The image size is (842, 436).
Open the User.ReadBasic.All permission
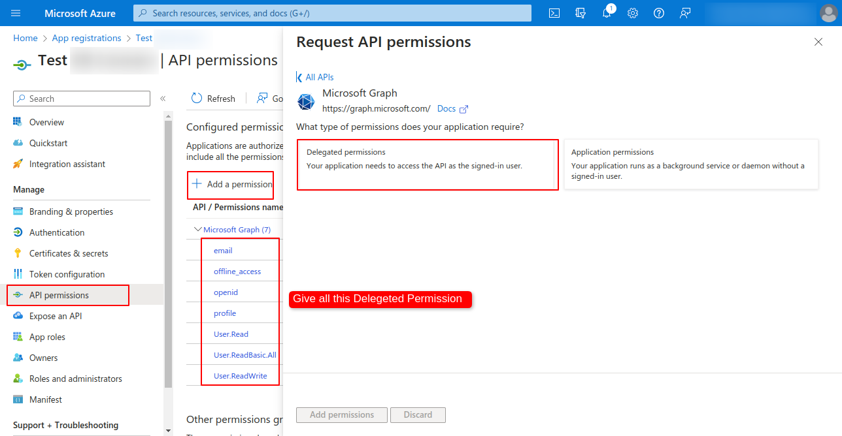(x=245, y=355)
